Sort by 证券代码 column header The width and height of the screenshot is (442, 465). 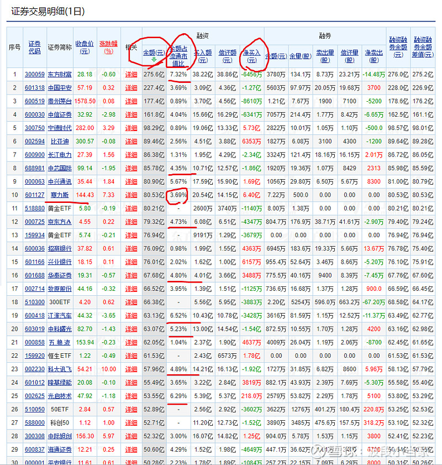(35, 47)
